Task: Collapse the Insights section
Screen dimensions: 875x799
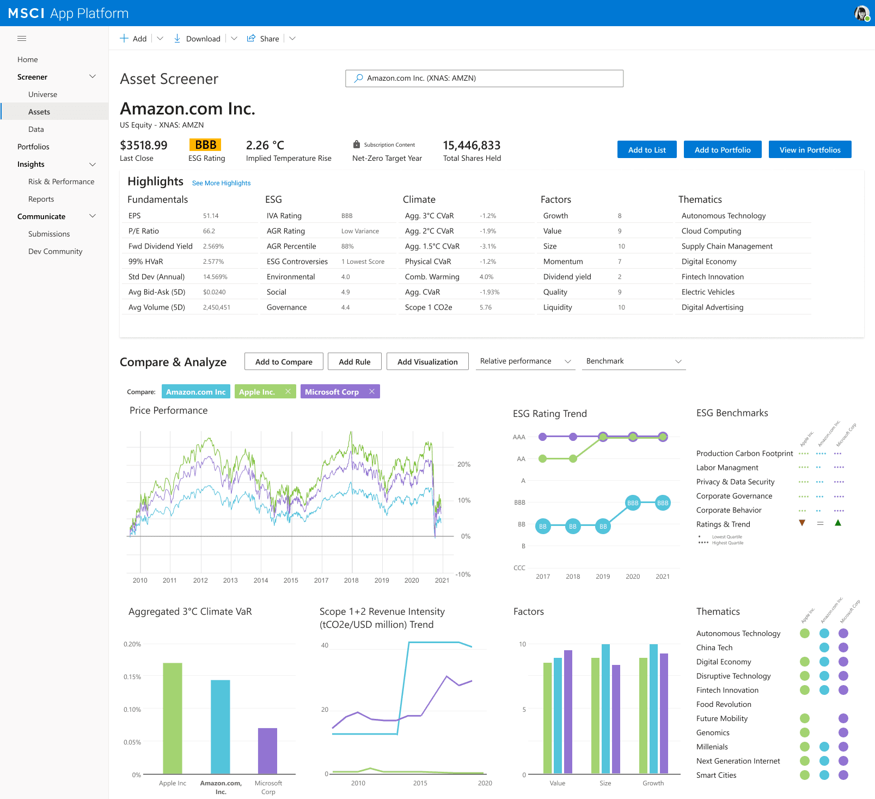Action: 93,164
